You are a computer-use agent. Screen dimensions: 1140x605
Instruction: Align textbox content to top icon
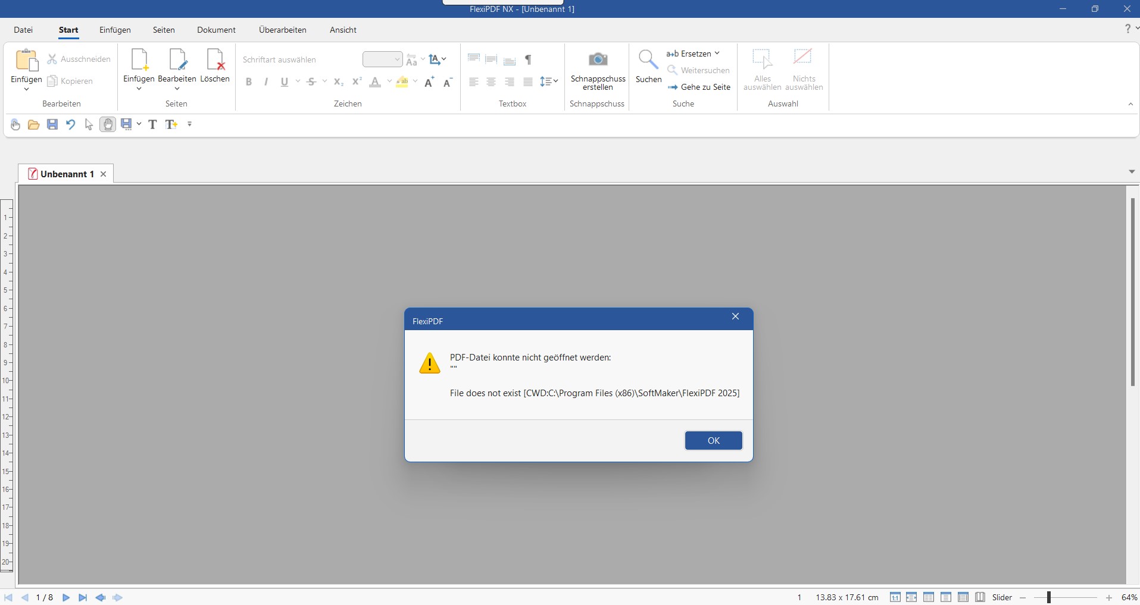[x=474, y=59]
